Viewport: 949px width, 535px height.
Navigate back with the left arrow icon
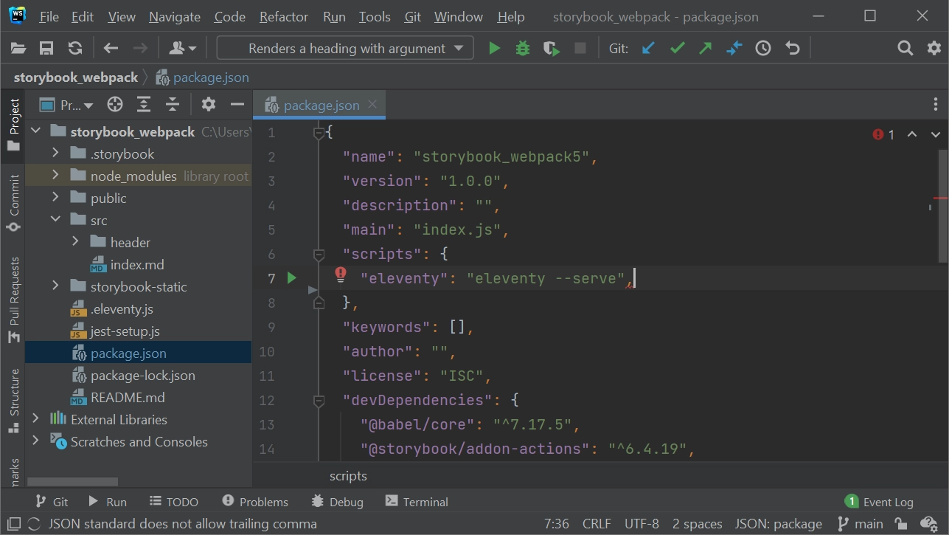[x=111, y=49]
